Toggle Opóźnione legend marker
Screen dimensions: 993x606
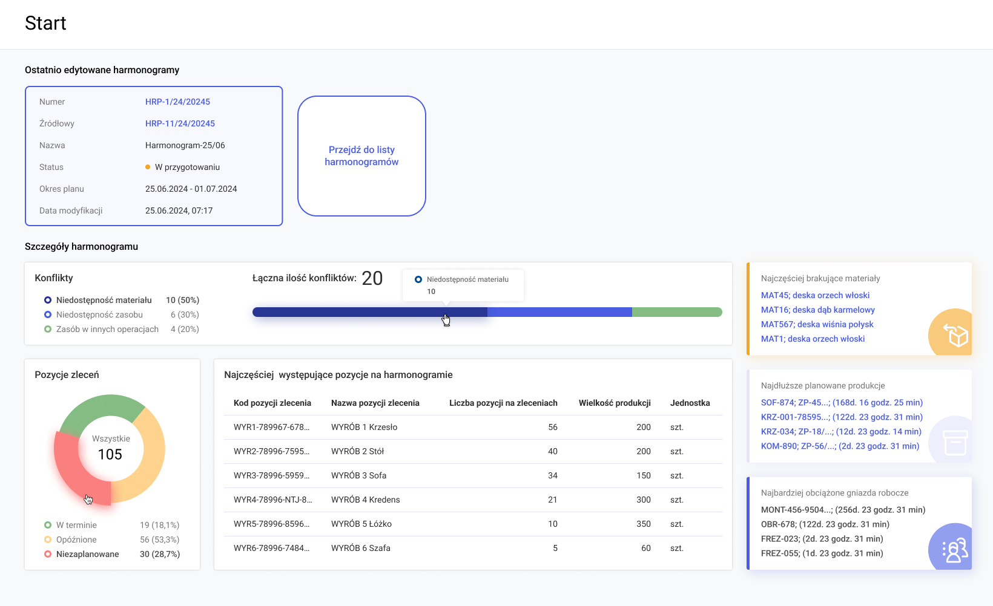[48, 539]
